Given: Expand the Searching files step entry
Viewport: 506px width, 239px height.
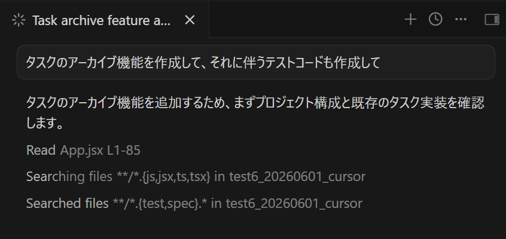Looking at the screenshot, I should [196, 177].
